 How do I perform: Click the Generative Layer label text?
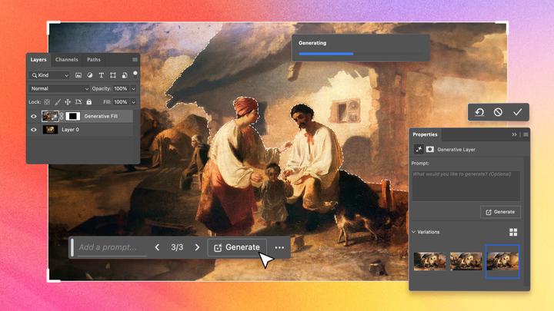point(456,150)
